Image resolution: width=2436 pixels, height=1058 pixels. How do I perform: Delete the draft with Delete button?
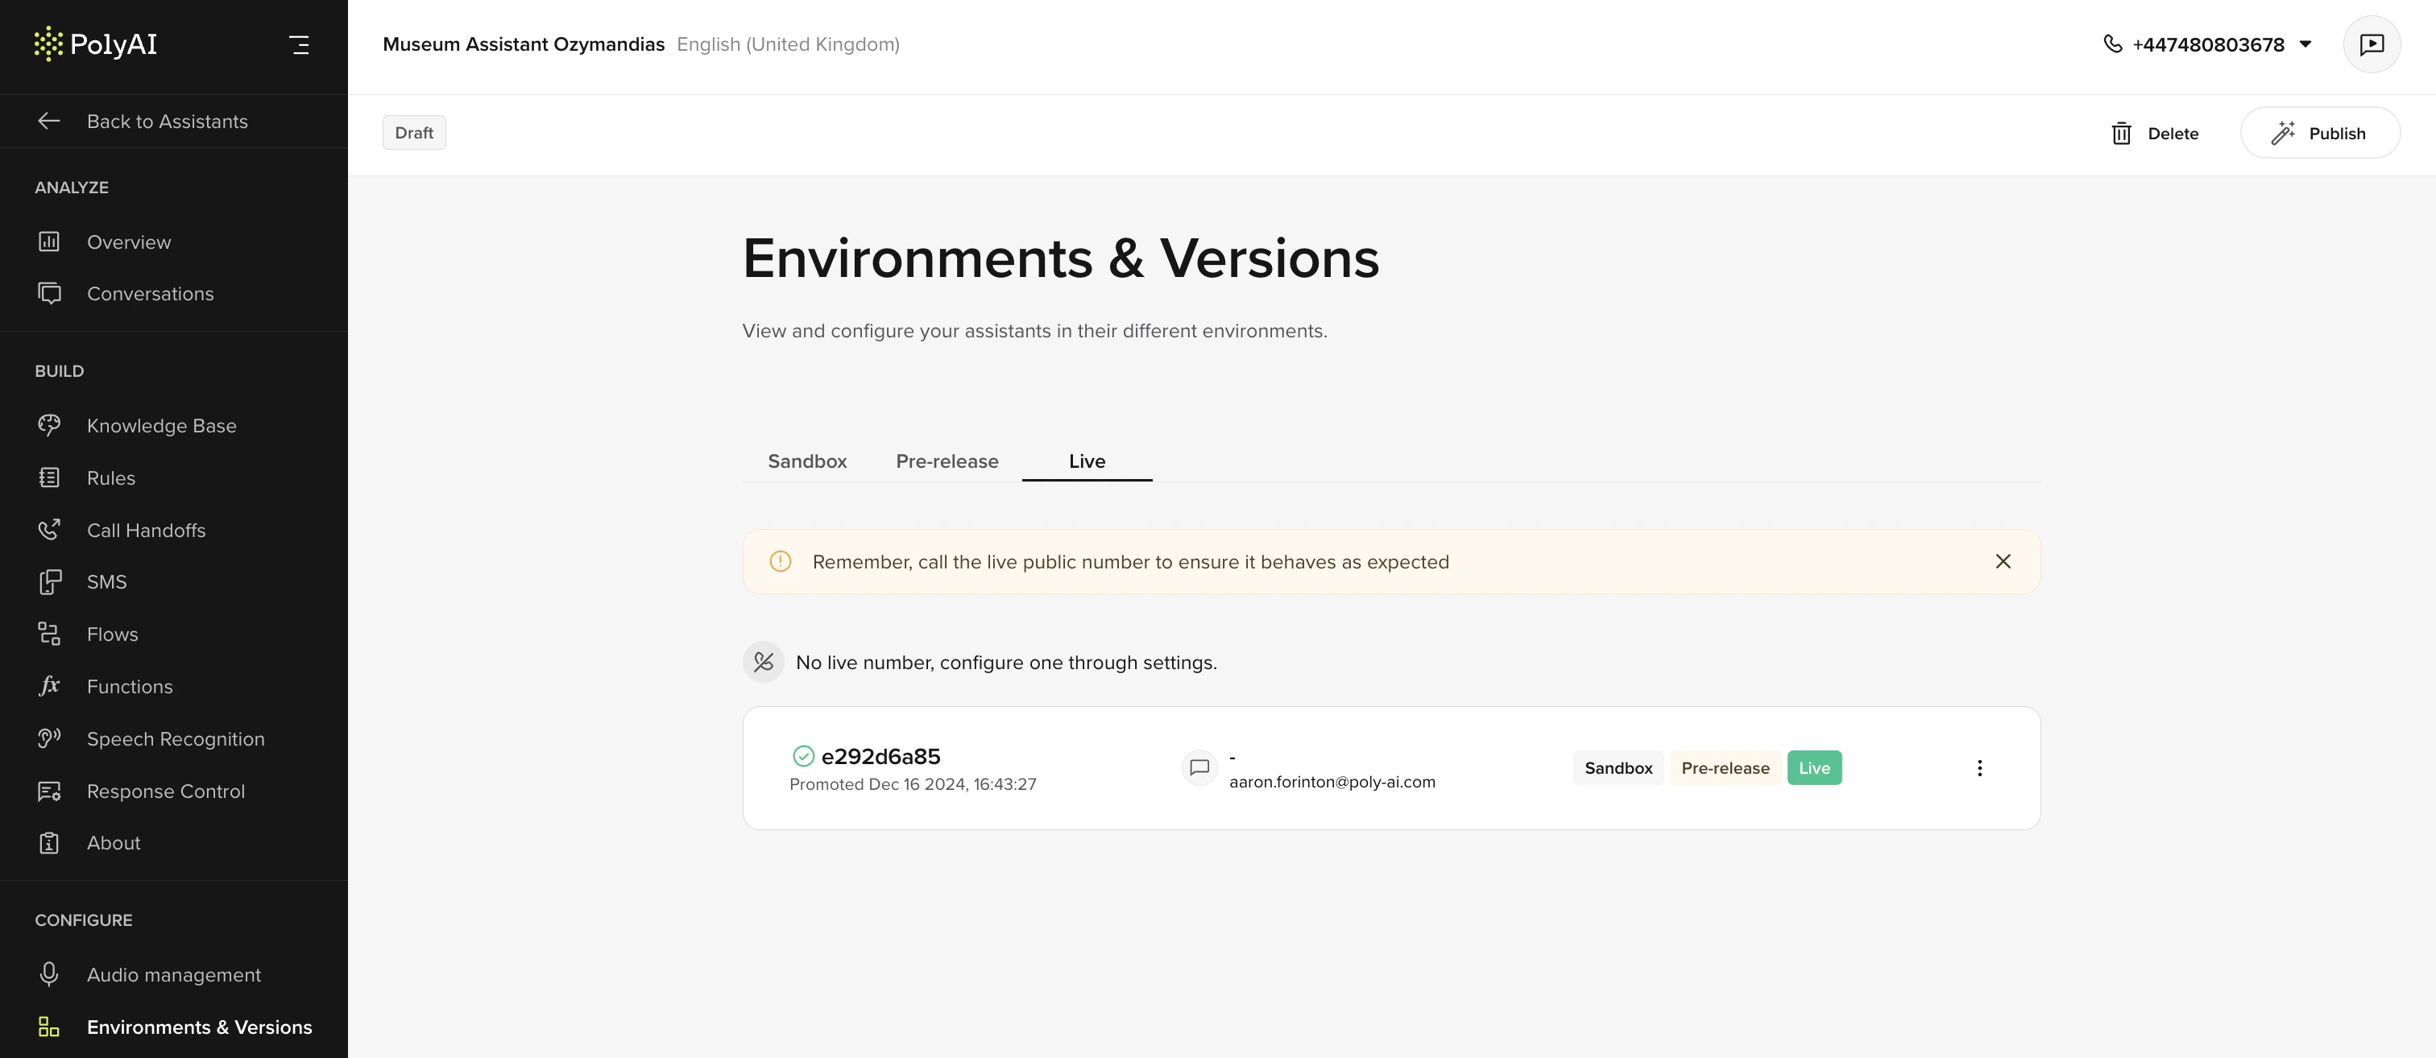(2155, 134)
